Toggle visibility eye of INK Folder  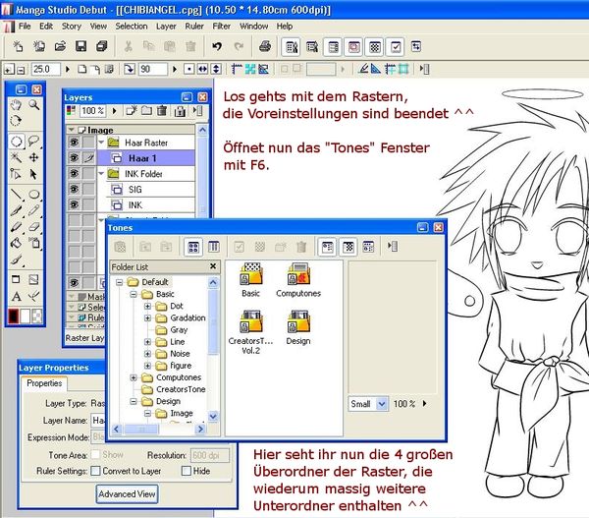pos(75,173)
